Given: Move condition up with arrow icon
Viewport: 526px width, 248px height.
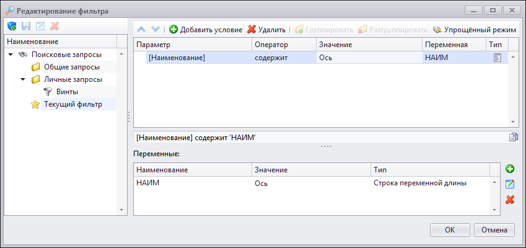Looking at the screenshot, I should [141, 30].
